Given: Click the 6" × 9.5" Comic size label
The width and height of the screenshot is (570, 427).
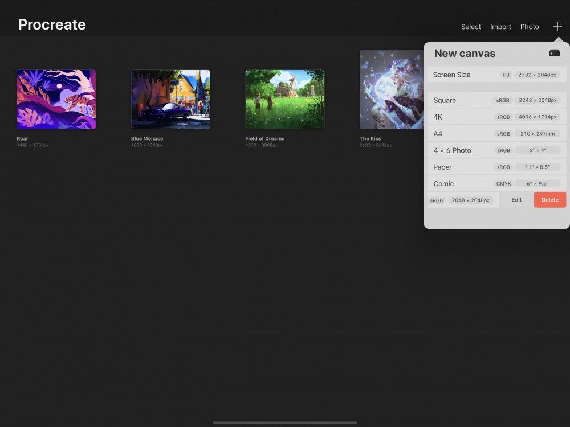Looking at the screenshot, I should coord(538,184).
